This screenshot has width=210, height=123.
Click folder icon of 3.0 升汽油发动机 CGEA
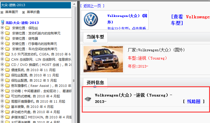(x=7, y=54)
